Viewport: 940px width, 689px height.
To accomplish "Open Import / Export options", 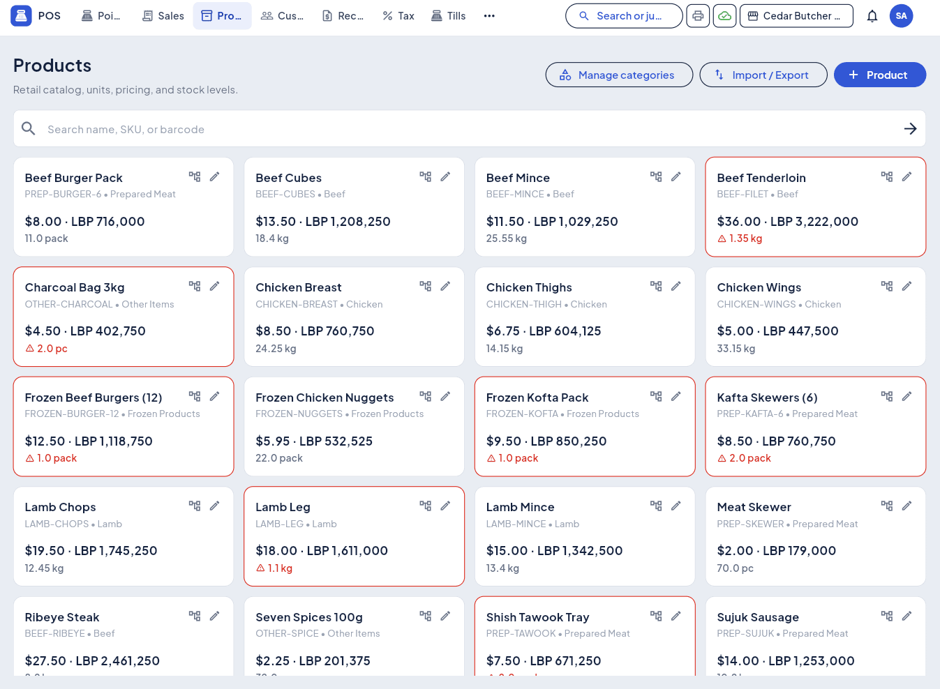I will (763, 75).
